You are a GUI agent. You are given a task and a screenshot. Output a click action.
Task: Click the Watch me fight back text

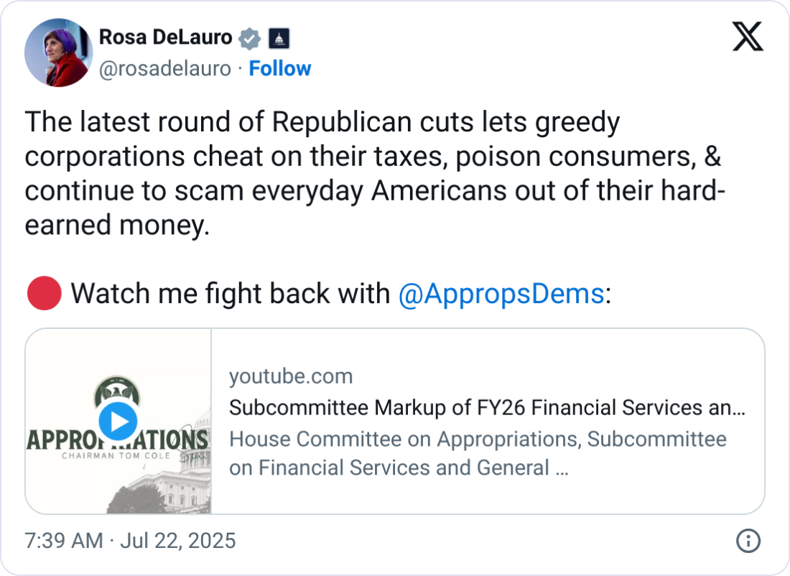[230, 294]
